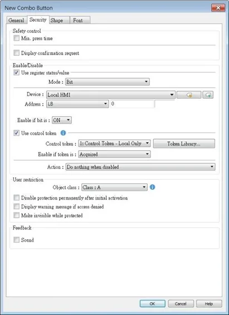Click the info icon beside Use control token
The height and width of the screenshot is (315, 229).
point(63,133)
